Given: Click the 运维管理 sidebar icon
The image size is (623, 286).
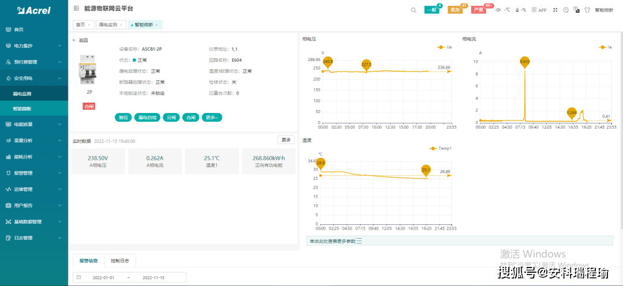Looking at the screenshot, I should (x=8, y=190).
